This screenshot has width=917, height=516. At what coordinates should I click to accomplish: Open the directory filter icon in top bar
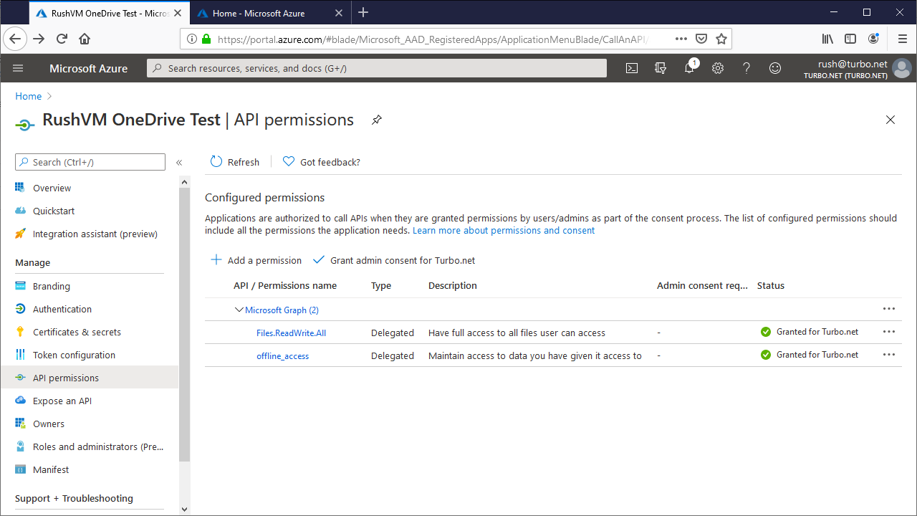(x=660, y=67)
